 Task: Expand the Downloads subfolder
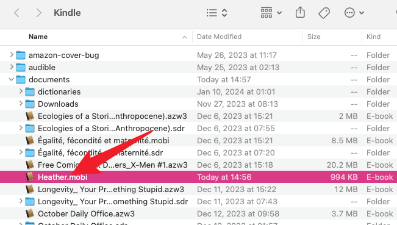(x=21, y=103)
